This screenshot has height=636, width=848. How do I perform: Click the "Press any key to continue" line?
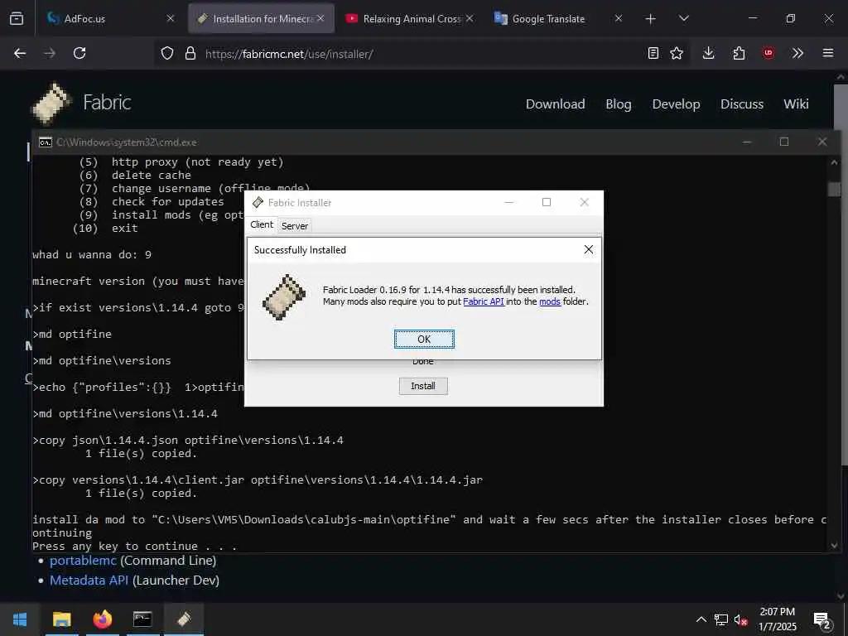tap(135, 547)
